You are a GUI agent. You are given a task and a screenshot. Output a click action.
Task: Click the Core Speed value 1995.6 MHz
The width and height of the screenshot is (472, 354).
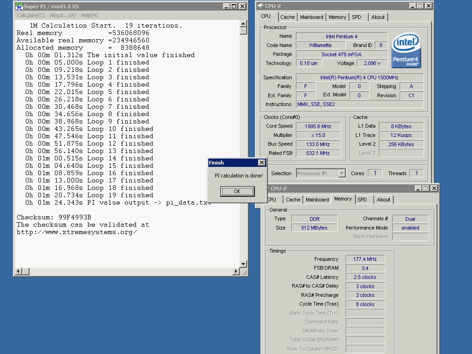(318, 126)
